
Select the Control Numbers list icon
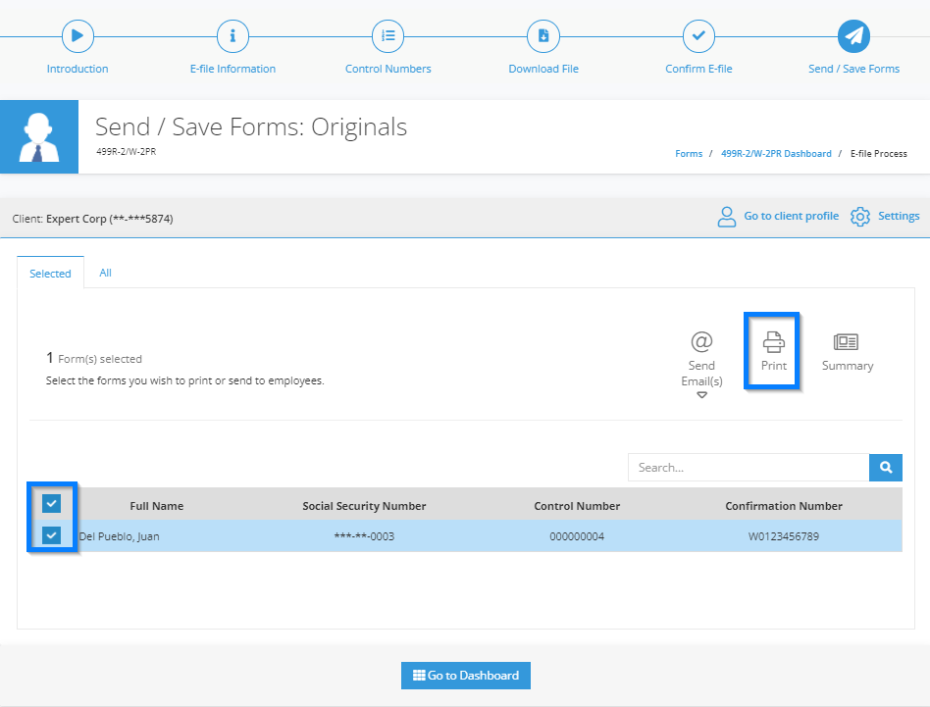[x=387, y=36]
